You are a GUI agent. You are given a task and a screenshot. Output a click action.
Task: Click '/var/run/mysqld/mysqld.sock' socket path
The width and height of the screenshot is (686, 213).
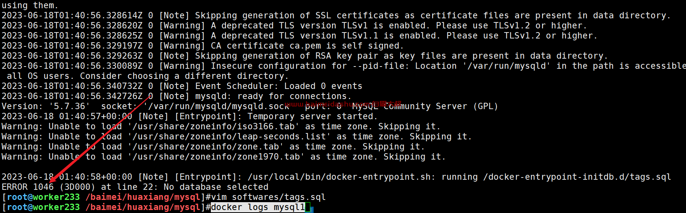[x=216, y=106]
